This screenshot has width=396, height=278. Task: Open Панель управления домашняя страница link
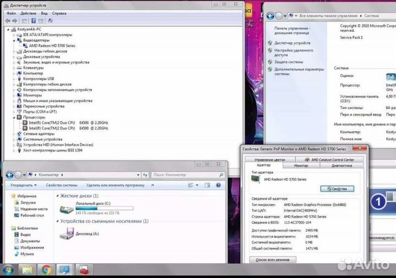pyautogui.click(x=291, y=31)
